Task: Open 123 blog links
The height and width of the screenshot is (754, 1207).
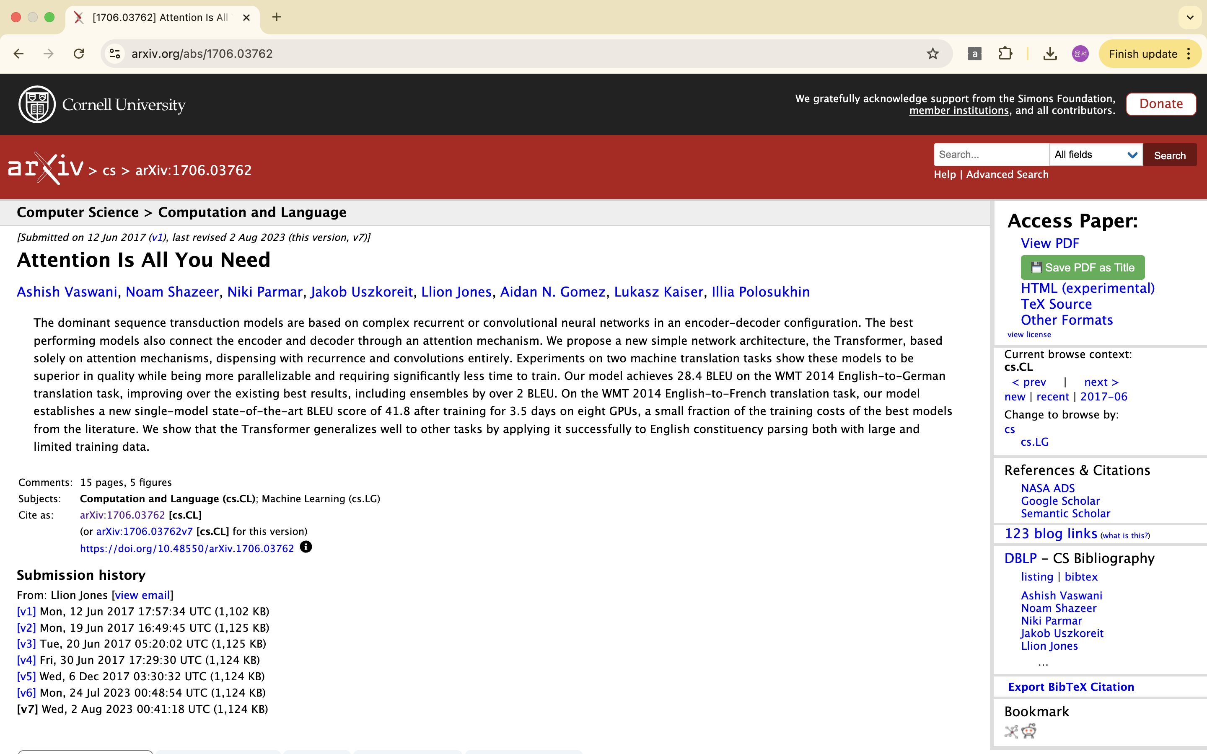Action: [1050, 534]
